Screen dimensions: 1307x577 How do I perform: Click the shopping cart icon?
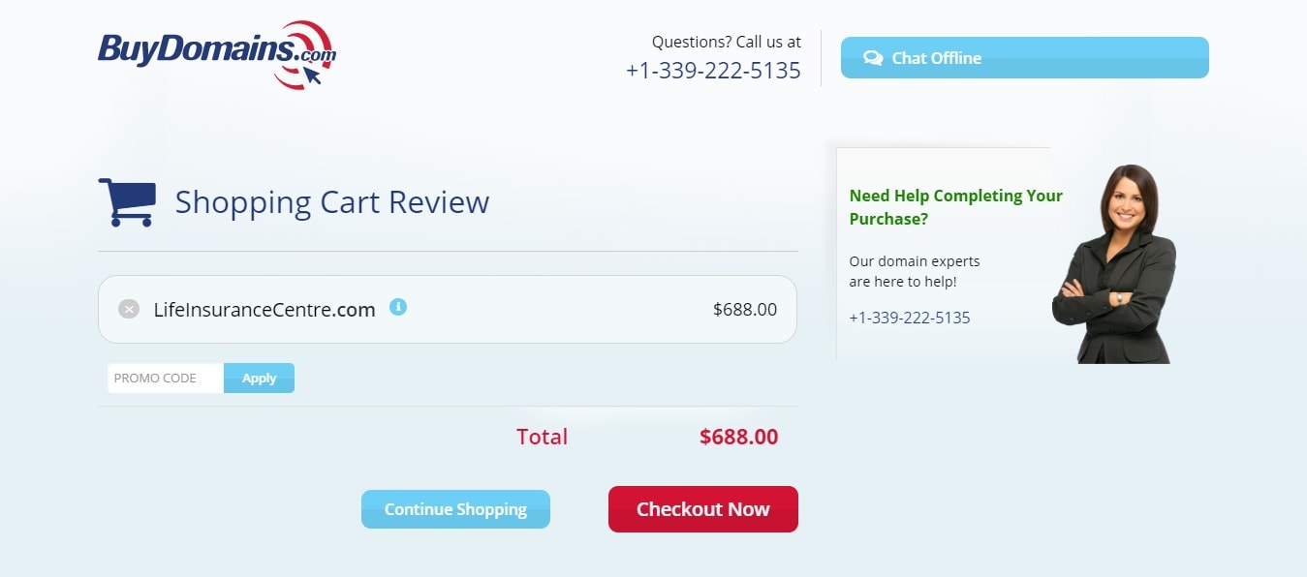127,202
